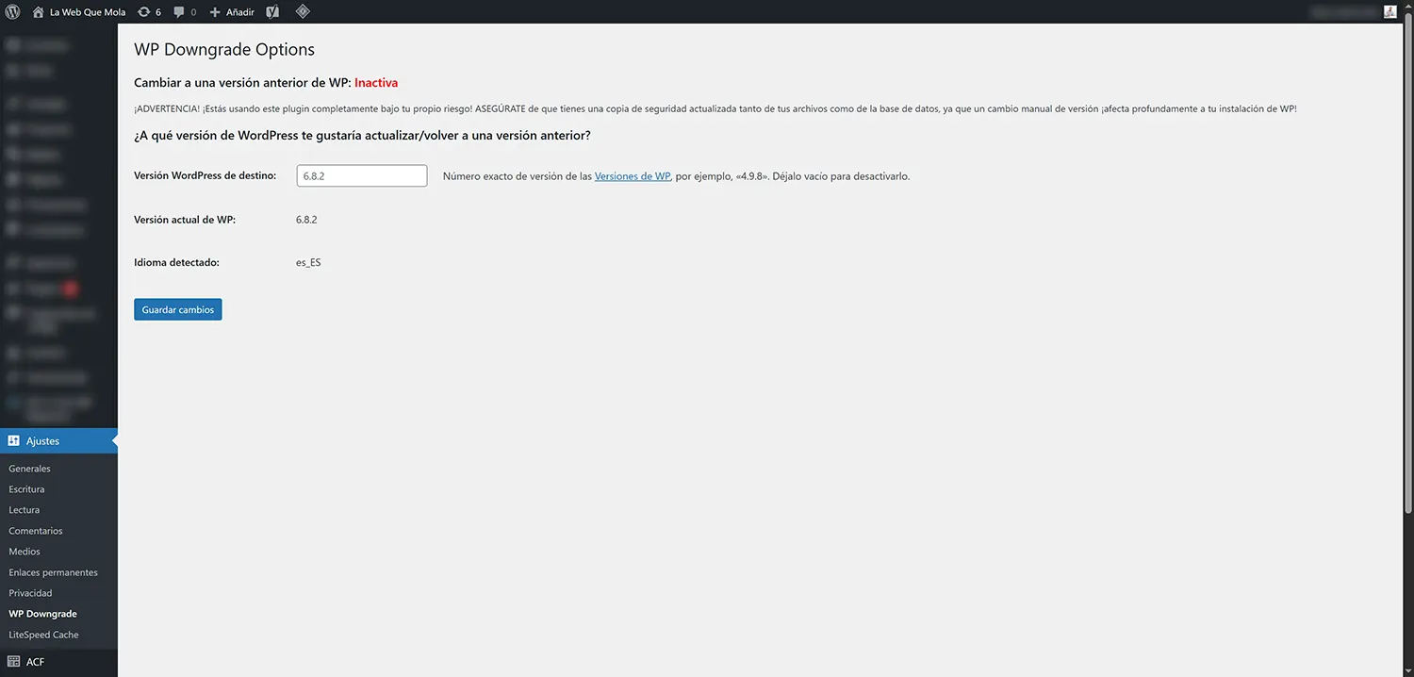The image size is (1414, 677).
Task: Click the WordPress logo in the admin bar
Action: point(12,11)
